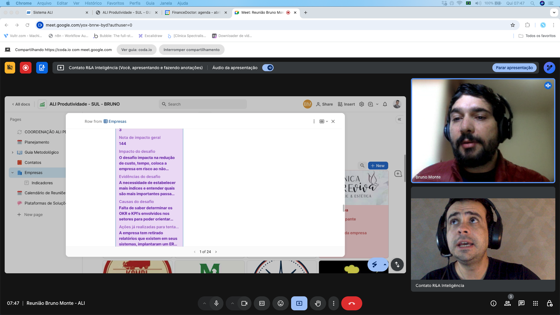The height and width of the screenshot is (315, 560).
Task: Raise hand in the meeting
Action: pos(318,303)
